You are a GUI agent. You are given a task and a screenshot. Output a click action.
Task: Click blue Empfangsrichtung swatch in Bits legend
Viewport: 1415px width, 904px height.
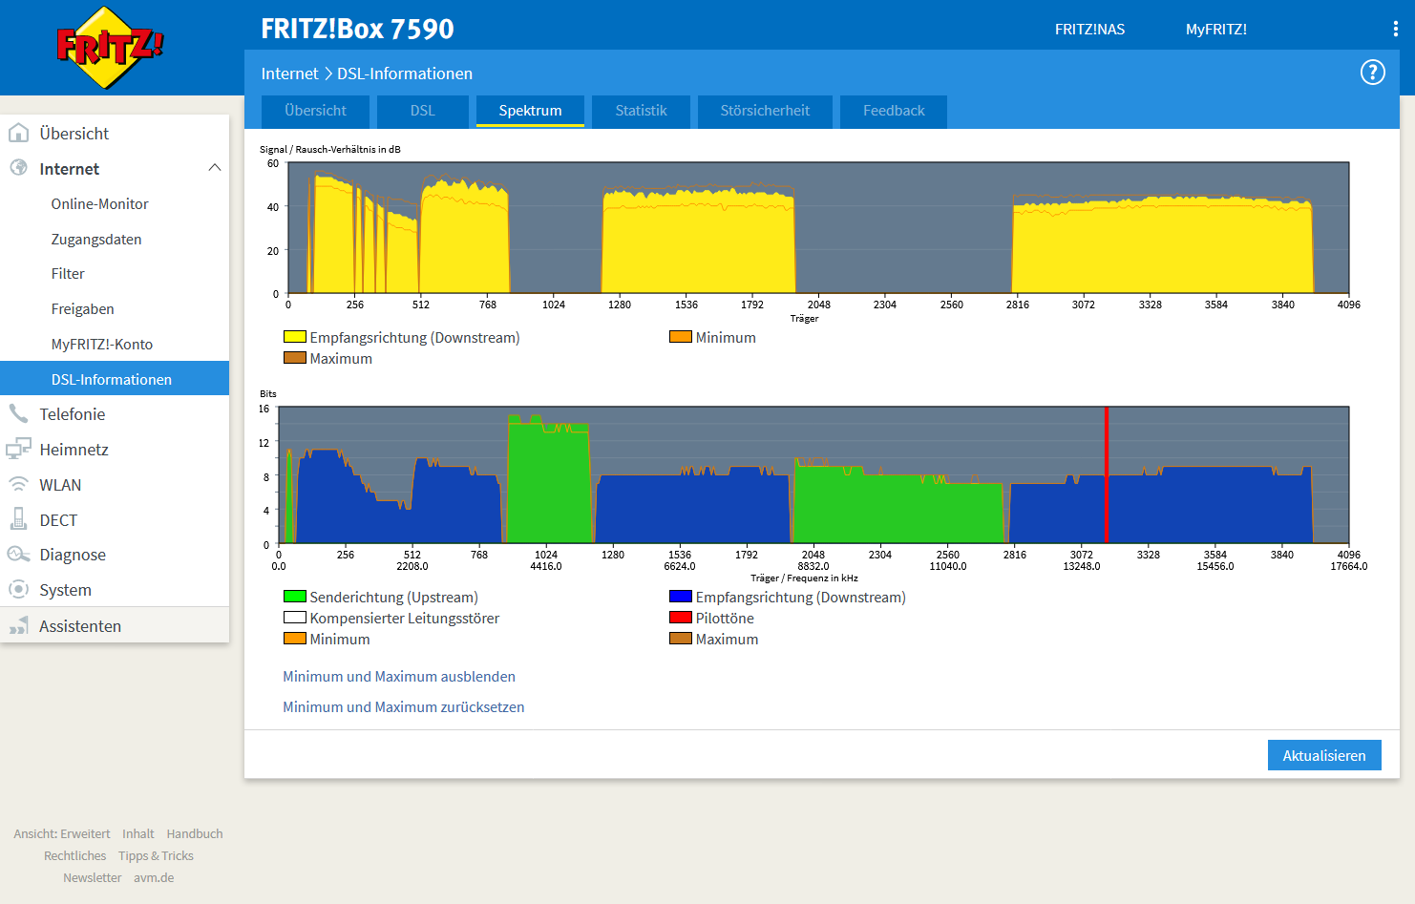(680, 596)
